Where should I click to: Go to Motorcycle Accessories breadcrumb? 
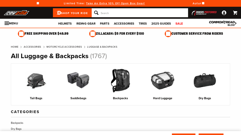(x=64, y=47)
